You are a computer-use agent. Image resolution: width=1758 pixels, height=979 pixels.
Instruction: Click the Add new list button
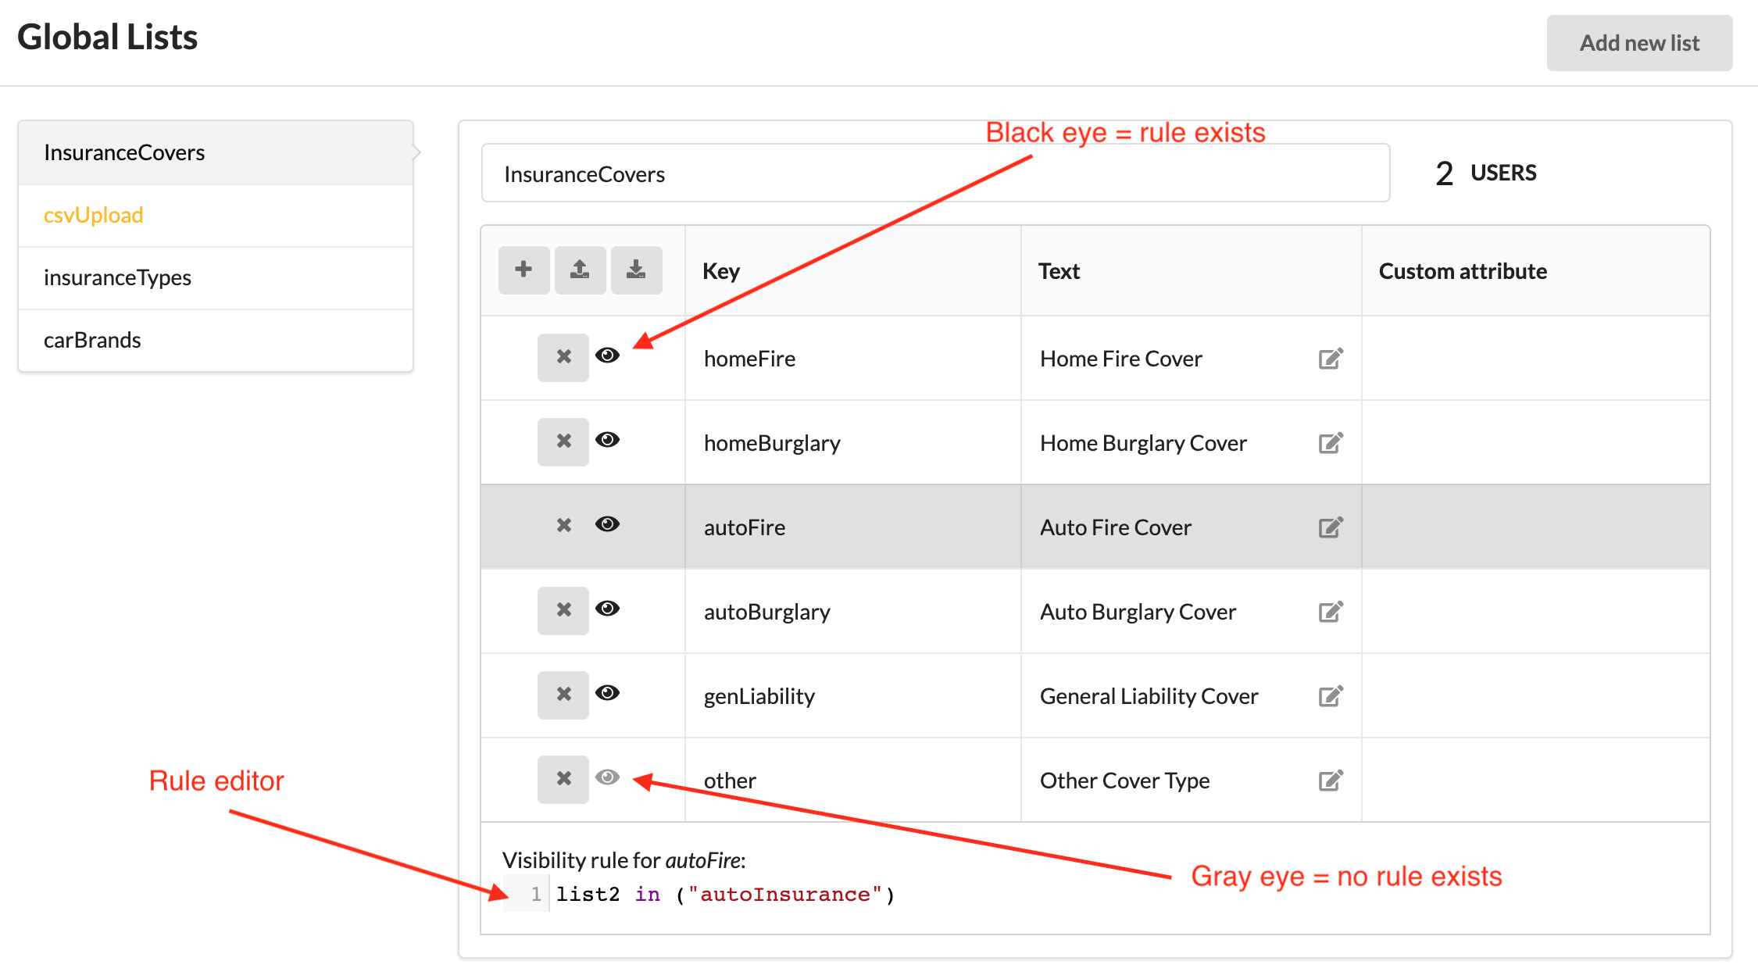pos(1639,43)
